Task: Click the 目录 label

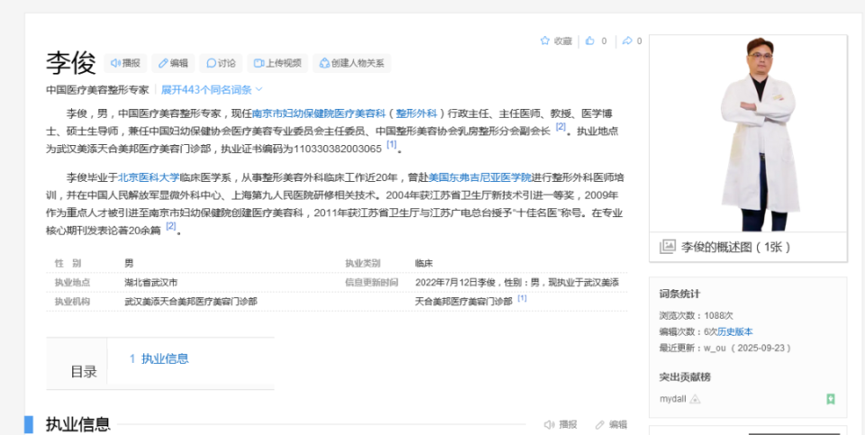Action: click(x=84, y=372)
